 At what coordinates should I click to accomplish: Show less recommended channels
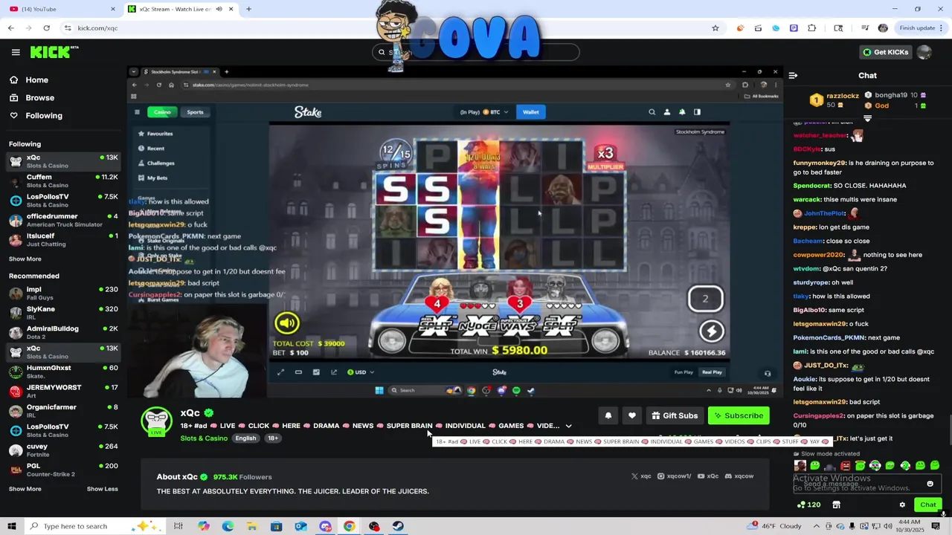[103, 489]
